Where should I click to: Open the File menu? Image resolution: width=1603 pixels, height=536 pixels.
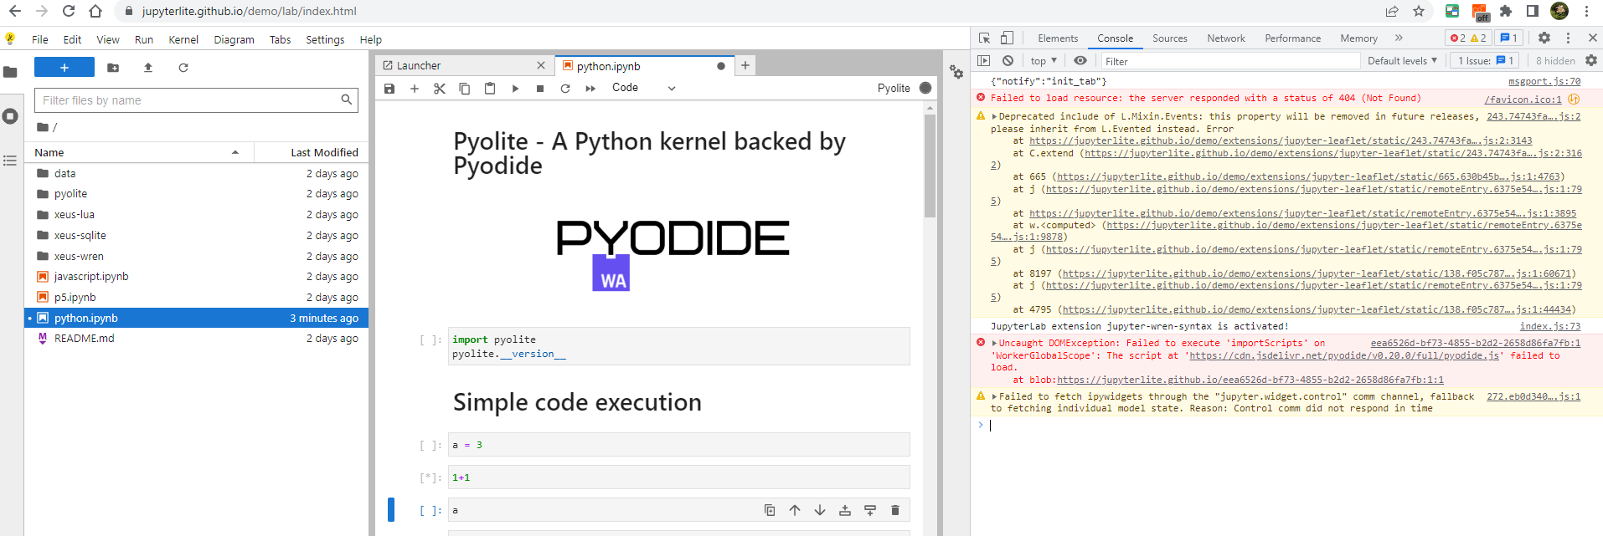pos(39,39)
